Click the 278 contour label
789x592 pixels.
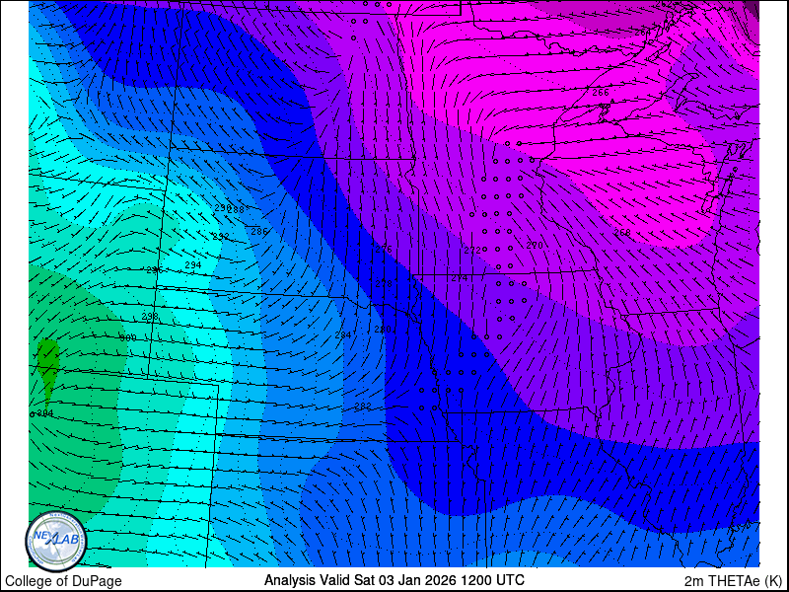pyautogui.click(x=384, y=284)
